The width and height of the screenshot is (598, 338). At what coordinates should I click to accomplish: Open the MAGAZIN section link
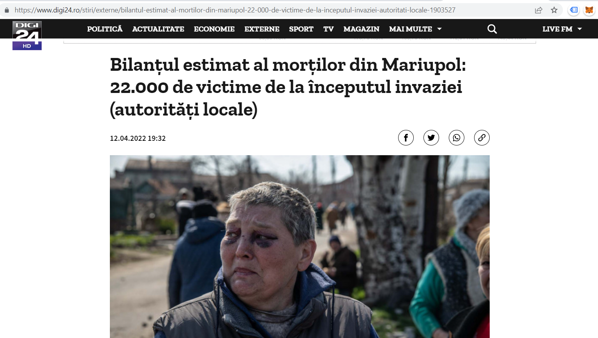(x=361, y=29)
